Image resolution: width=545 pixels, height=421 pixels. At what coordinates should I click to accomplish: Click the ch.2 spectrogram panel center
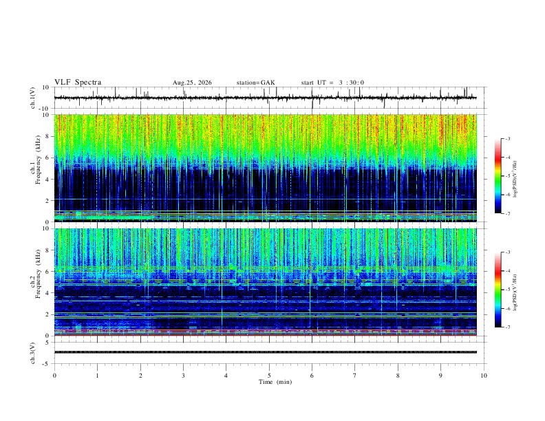point(265,282)
